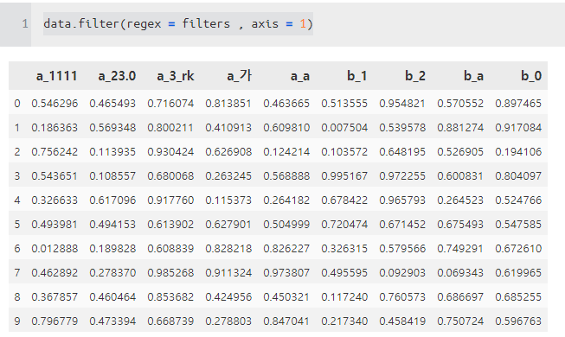
Task: Click the column header a_3_rk
Action: 176,76
